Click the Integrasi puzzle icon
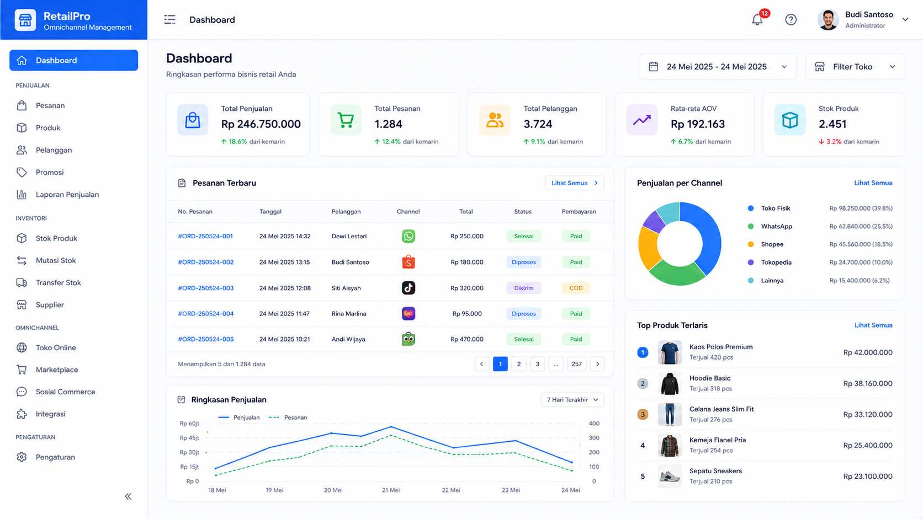Image resolution: width=923 pixels, height=519 pixels. point(22,414)
